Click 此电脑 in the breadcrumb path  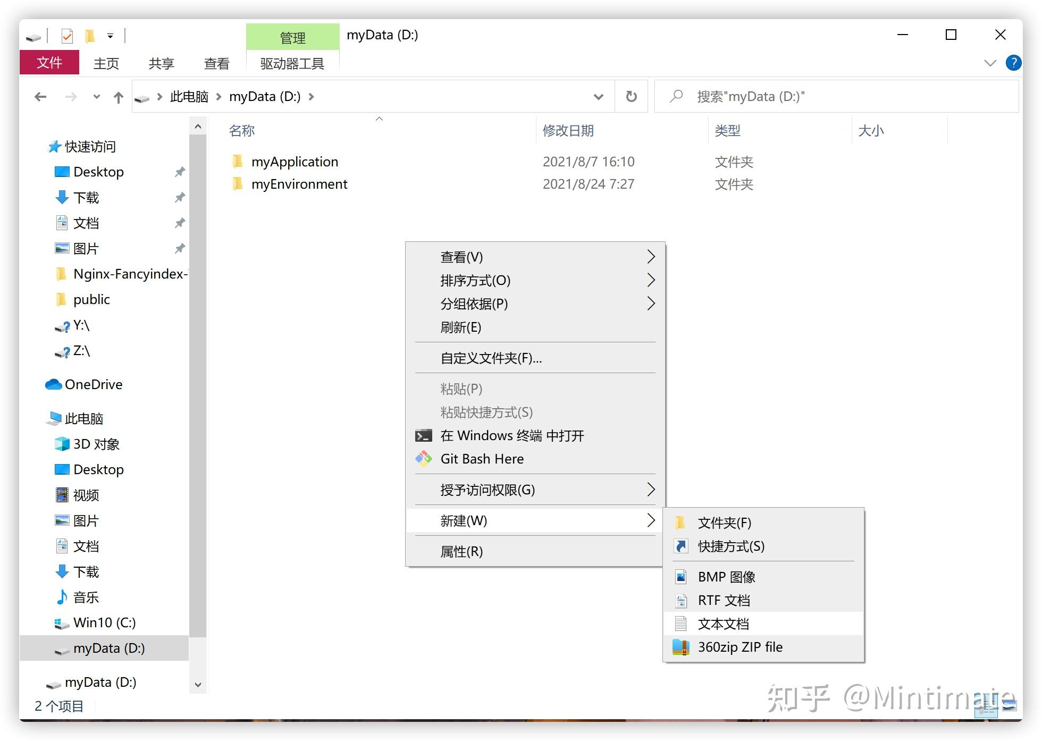click(x=189, y=97)
